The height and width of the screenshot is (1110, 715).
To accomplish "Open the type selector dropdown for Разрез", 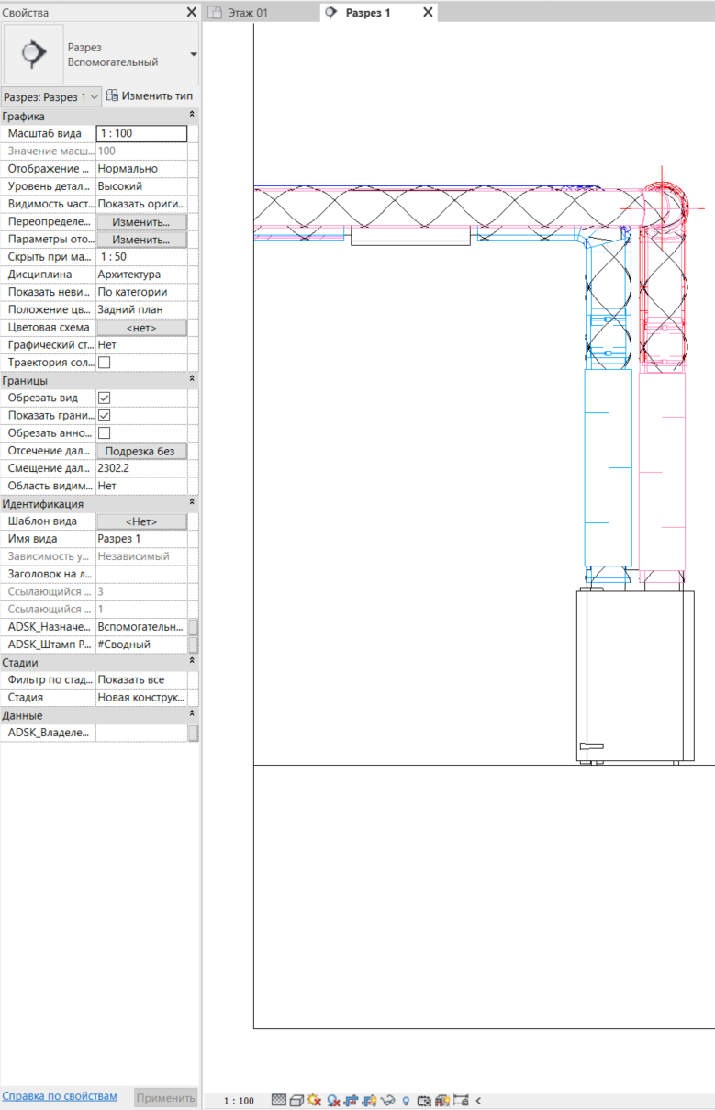I will 193,54.
